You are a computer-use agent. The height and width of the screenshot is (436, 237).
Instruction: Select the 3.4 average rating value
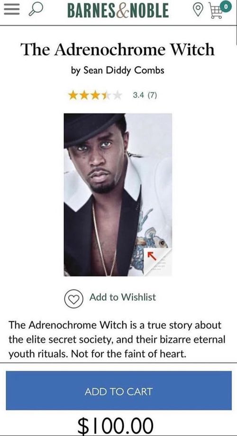(x=138, y=95)
